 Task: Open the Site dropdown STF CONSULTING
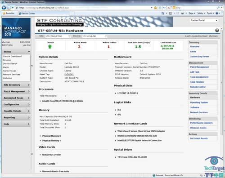point(58,36)
